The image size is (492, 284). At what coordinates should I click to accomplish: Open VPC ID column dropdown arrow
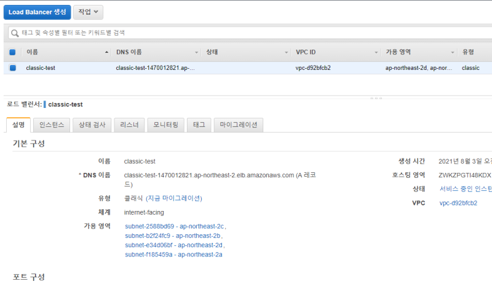click(x=376, y=52)
